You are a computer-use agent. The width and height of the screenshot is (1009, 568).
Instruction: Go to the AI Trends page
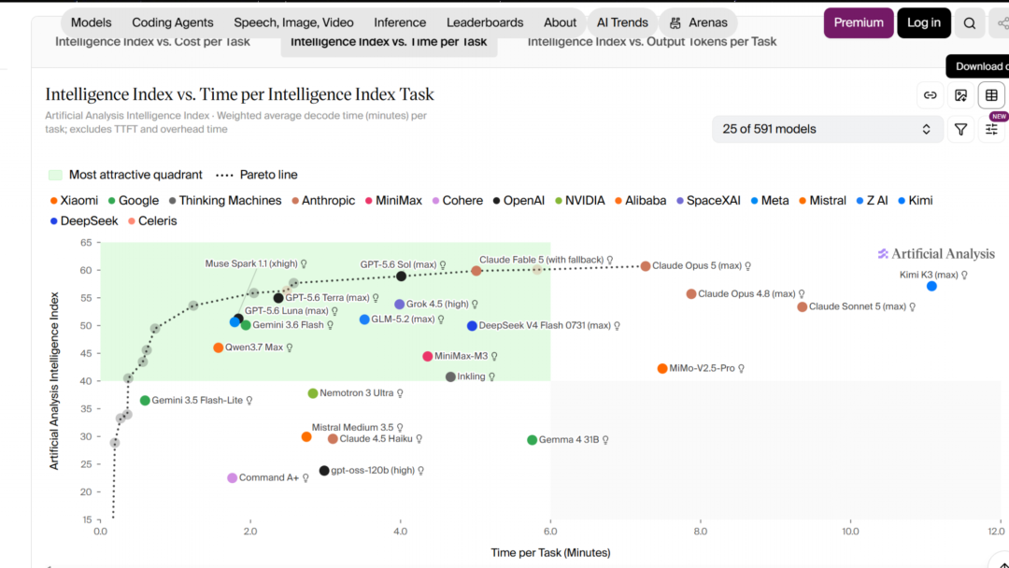(x=622, y=22)
